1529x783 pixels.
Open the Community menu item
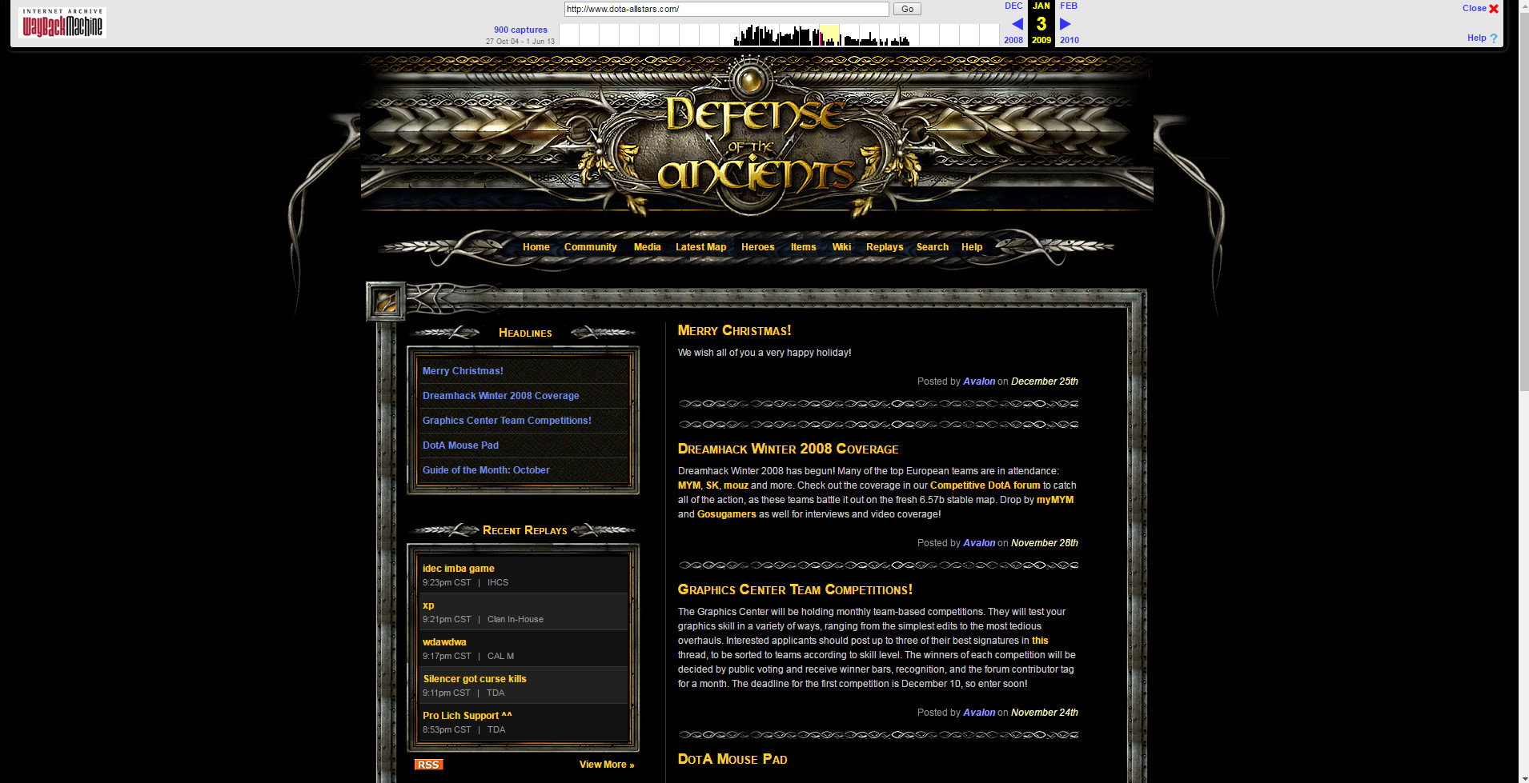(x=591, y=247)
